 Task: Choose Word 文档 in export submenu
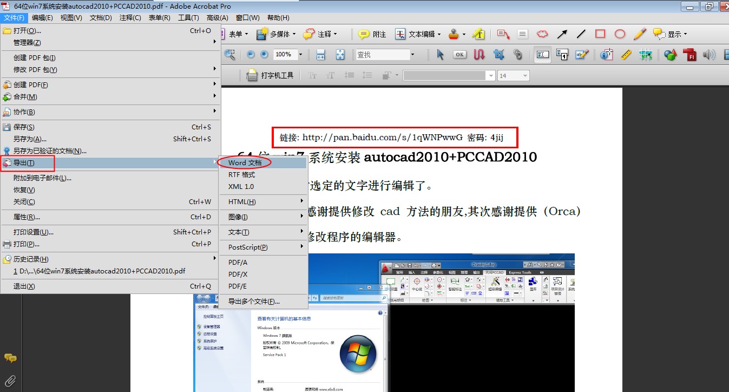coord(263,163)
